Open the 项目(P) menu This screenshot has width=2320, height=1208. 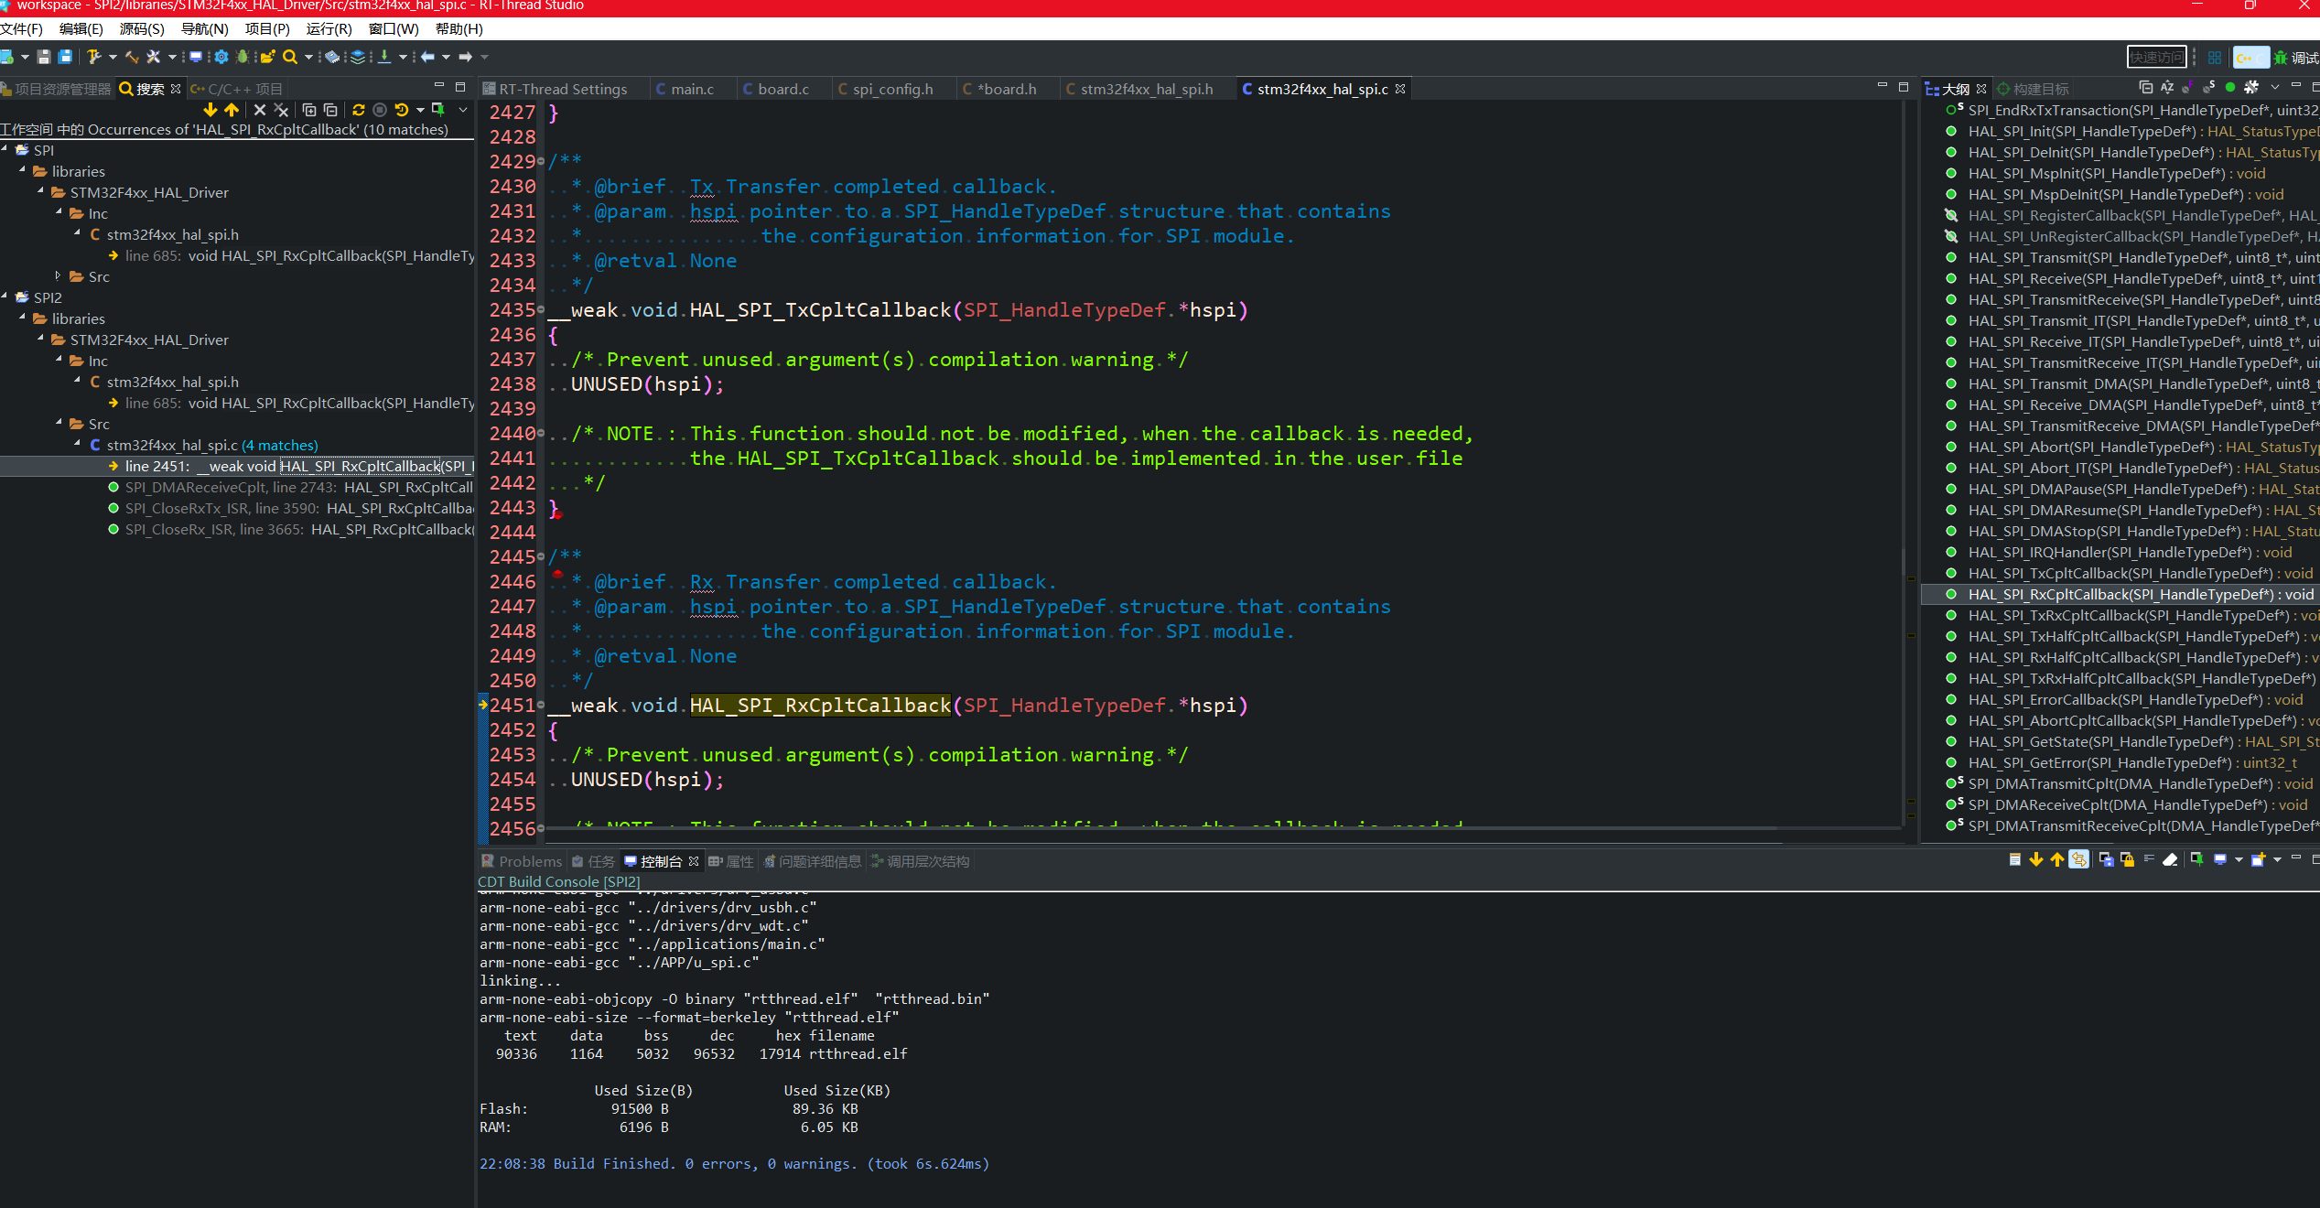coord(266,29)
